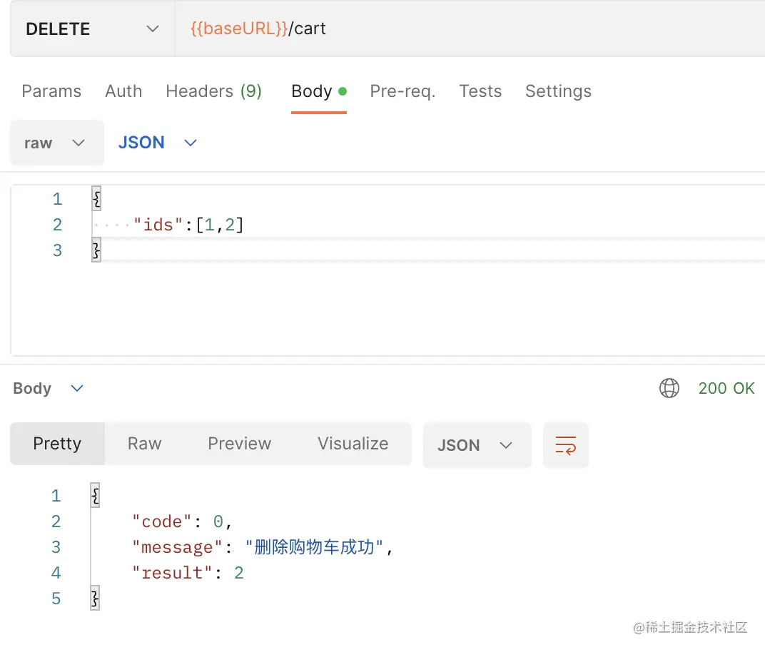Screen dimensions: 765x652
Task: Click the 200 OK status text
Action: pyautogui.click(x=726, y=388)
